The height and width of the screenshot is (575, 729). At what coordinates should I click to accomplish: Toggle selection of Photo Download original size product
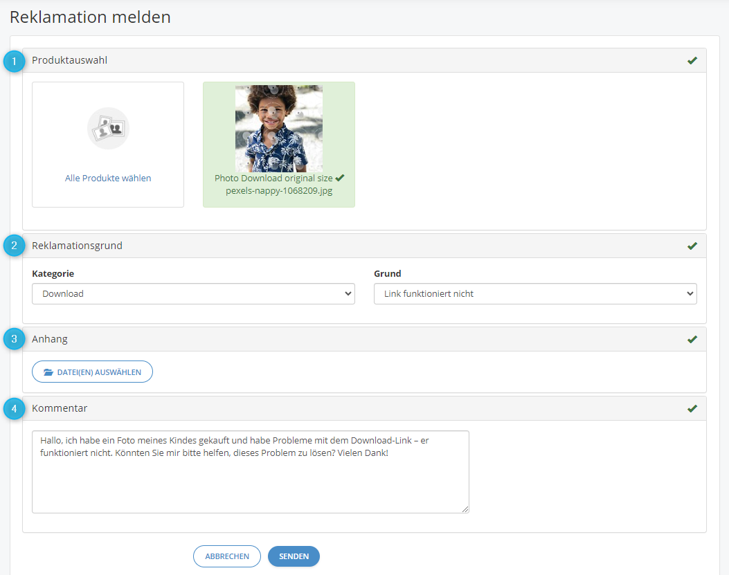click(279, 145)
